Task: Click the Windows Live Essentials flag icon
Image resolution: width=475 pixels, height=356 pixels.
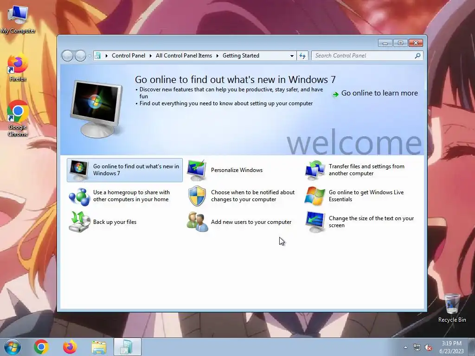Action: [315, 196]
